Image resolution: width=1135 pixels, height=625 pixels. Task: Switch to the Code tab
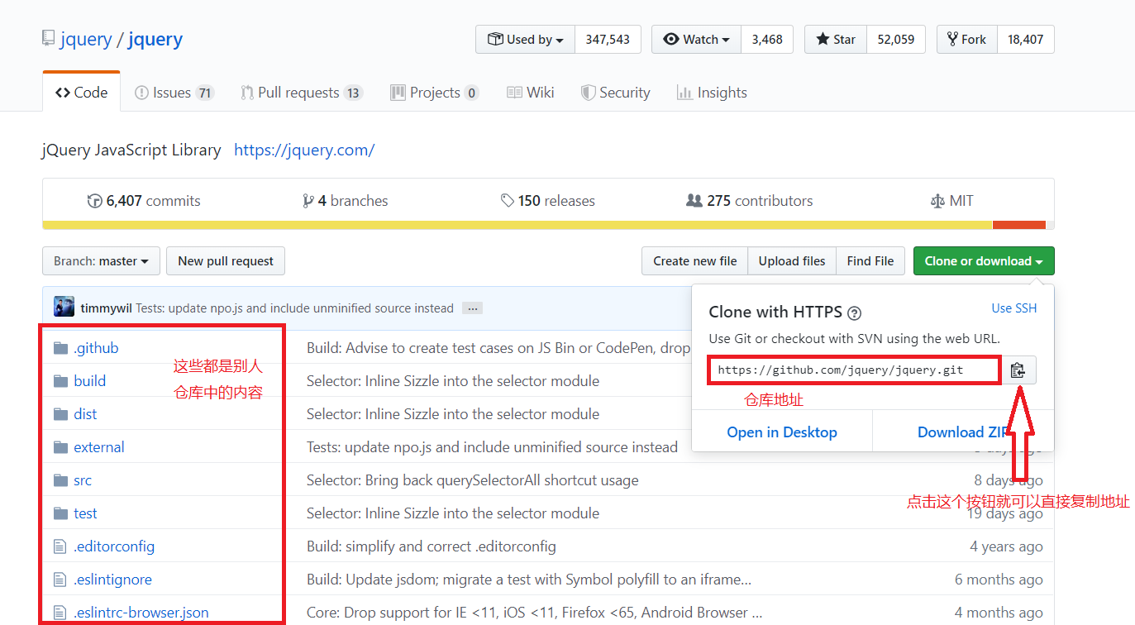pyautogui.click(x=81, y=93)
